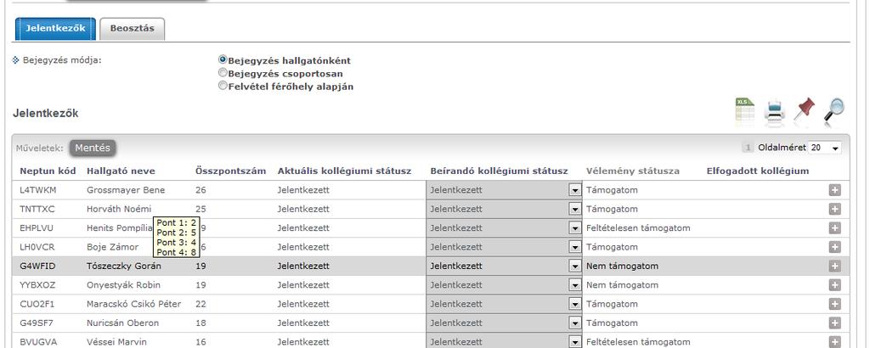Open Beírandó státusz dropdown for Maracskó Csikó Péter

point(575,304)
